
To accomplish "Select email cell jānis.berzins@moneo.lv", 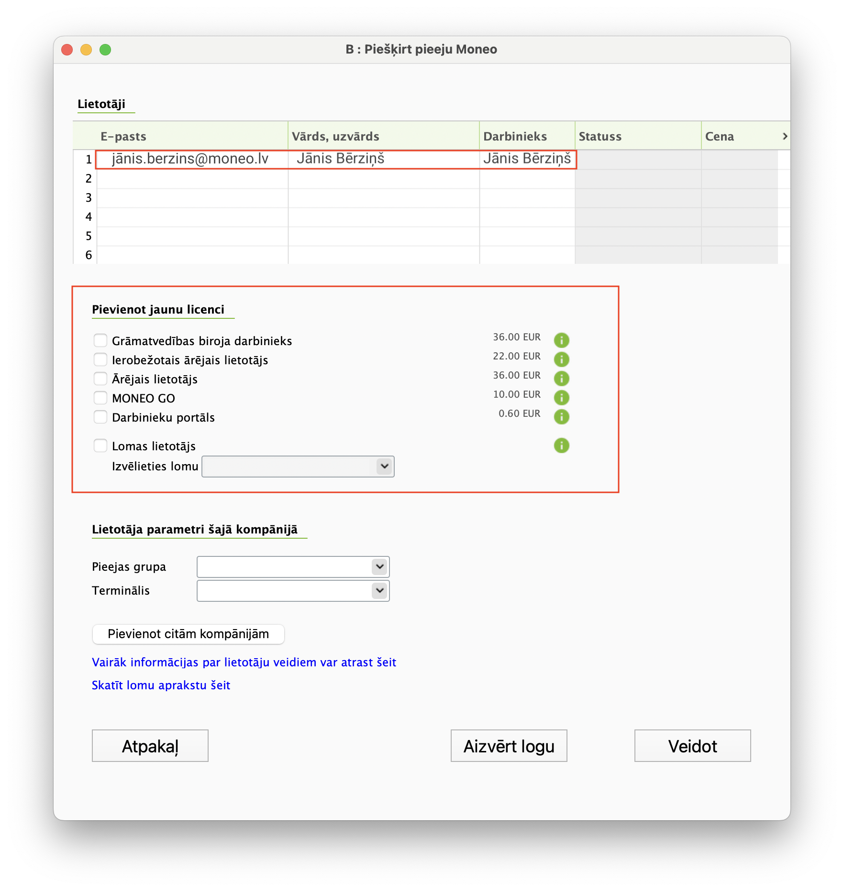I will tap(190, 159).
